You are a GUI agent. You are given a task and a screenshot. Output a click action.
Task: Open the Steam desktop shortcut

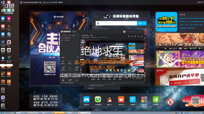tap(9, 34)
